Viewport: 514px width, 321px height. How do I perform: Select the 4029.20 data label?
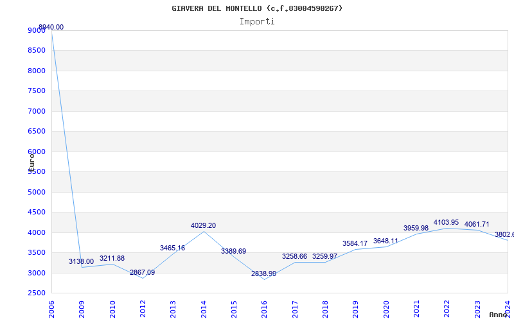pos(203,226)
